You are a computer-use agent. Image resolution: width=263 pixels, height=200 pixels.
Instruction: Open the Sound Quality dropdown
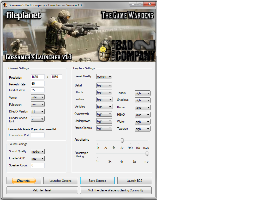tap(38, 152)
